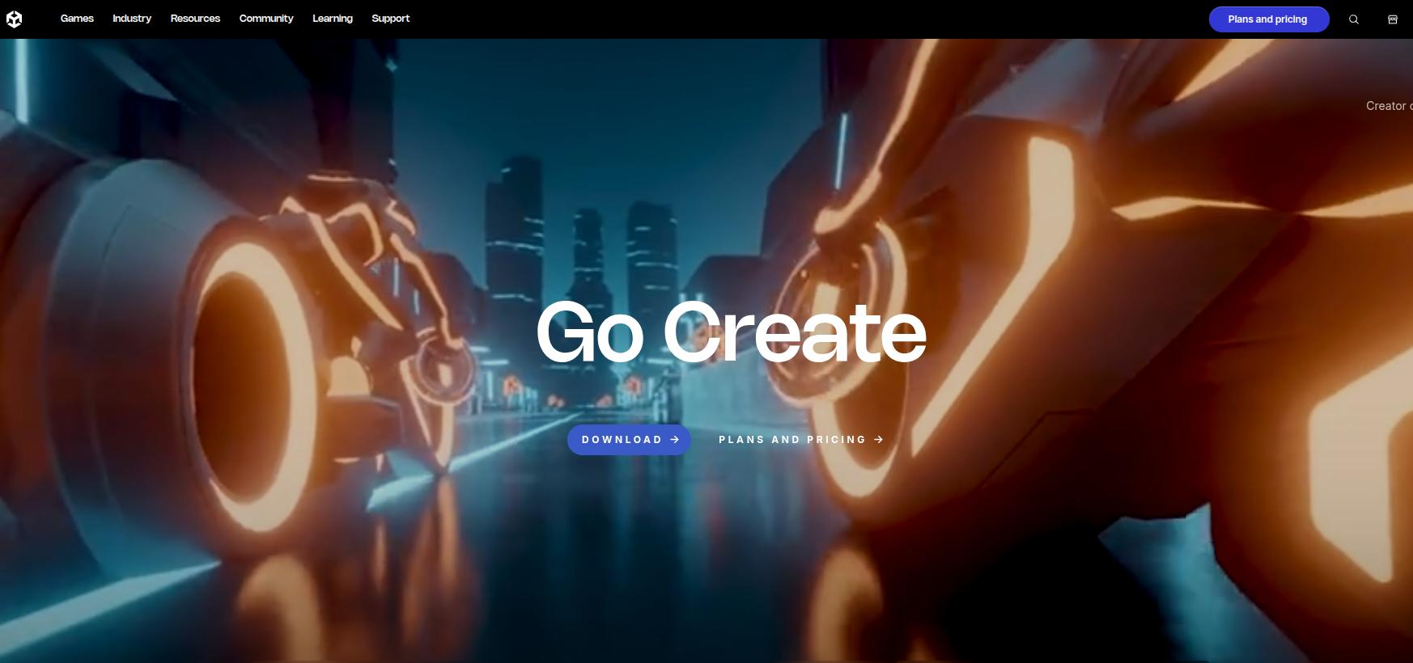The height and width of the screenshot is (663, 1413).
Task: Click the Unity logo icon
Action: point(14,19)
